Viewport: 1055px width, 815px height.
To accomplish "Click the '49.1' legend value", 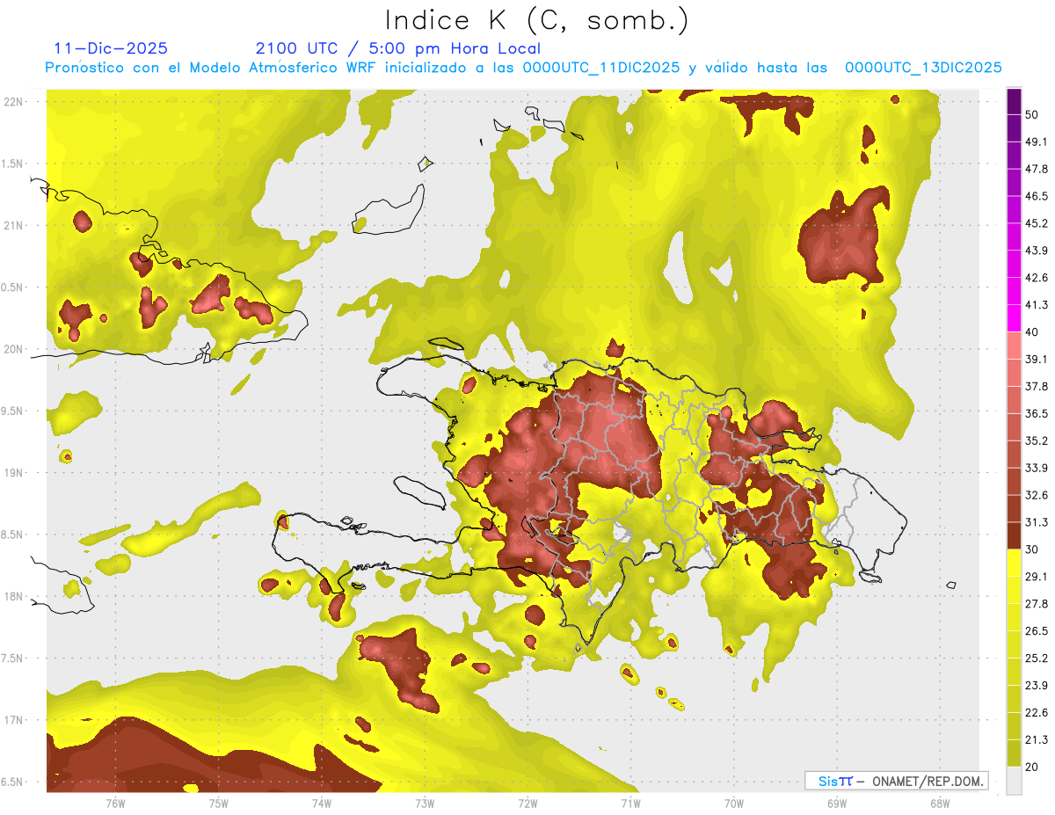I will coord(1037,142).
